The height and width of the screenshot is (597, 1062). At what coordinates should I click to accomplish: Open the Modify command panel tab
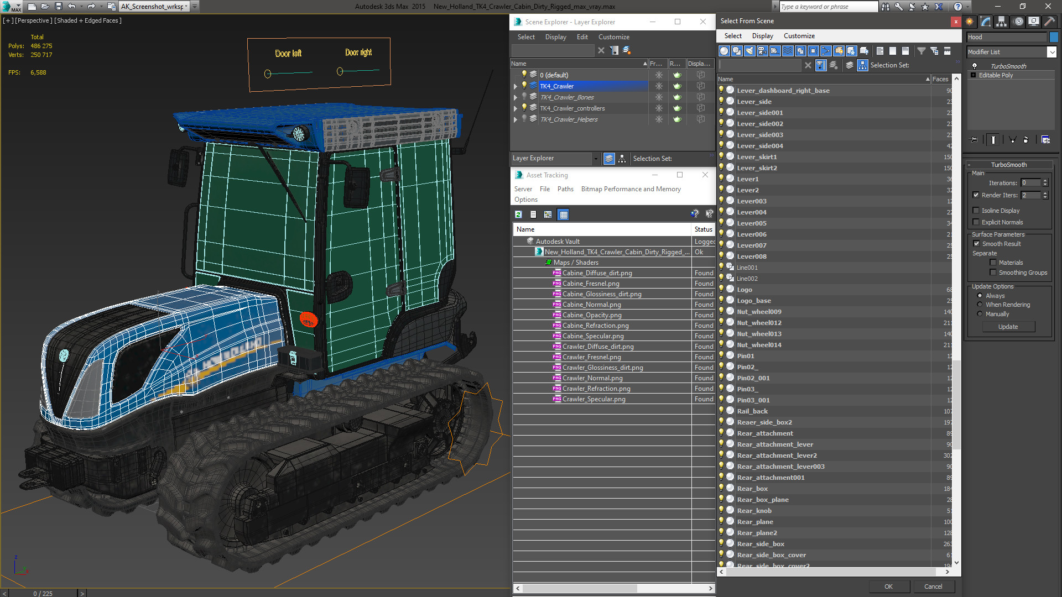click(986, 22)
